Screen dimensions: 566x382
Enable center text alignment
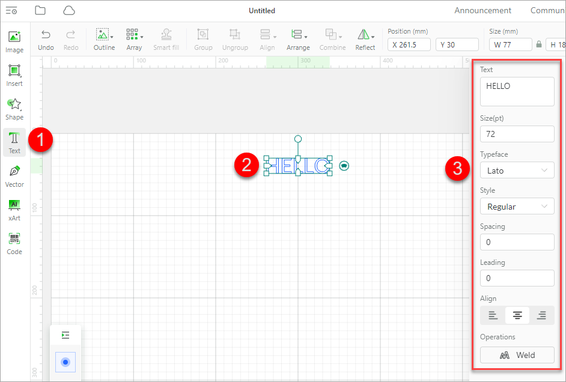[x=517, y=315]
